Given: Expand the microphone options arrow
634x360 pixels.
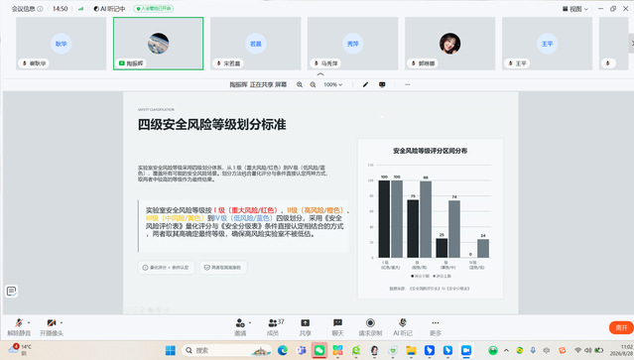Looking at the screenshot, I should [29, 323].
